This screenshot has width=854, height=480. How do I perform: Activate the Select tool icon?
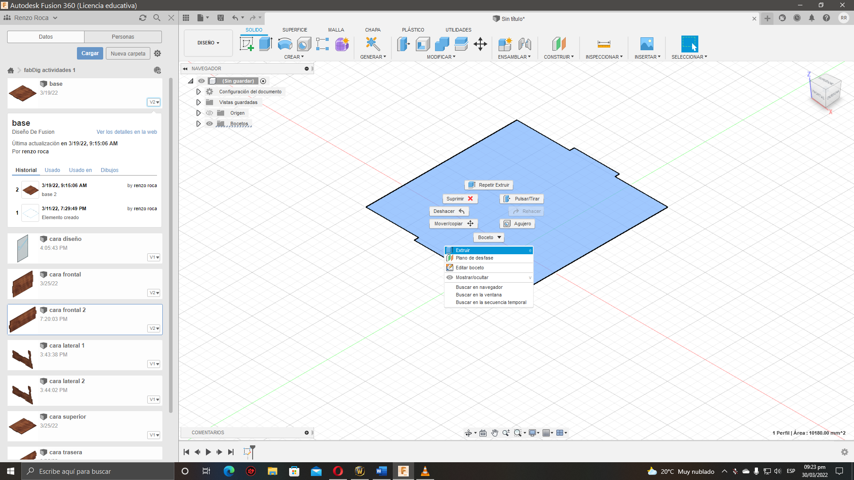[x=689, y=44]
